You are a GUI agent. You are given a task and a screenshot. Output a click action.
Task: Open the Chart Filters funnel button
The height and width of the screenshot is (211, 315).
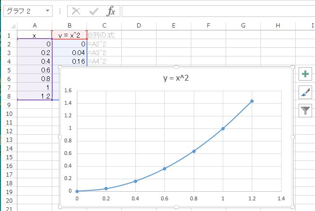(305, 111)
